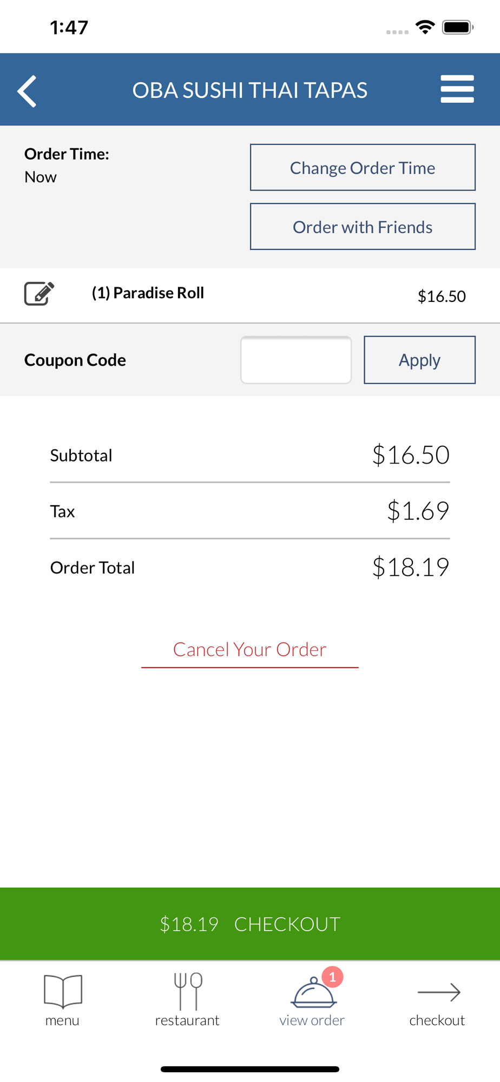The height and width of the screenshot is (1082, 500).
Task: Open the menu book icon
Action: pos(63,991)
